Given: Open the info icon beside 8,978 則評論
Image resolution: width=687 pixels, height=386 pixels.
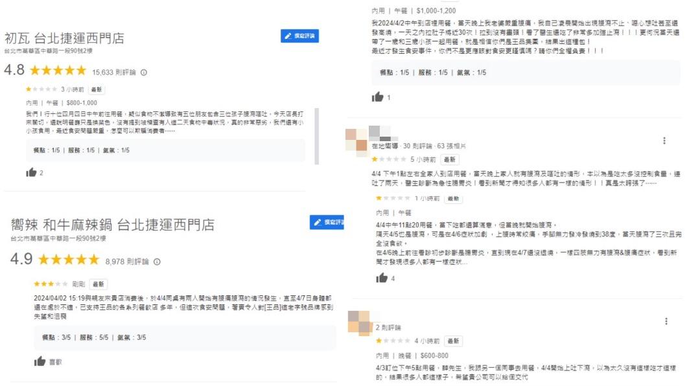Looking at the screenshot, I should [x=157, y=262].
